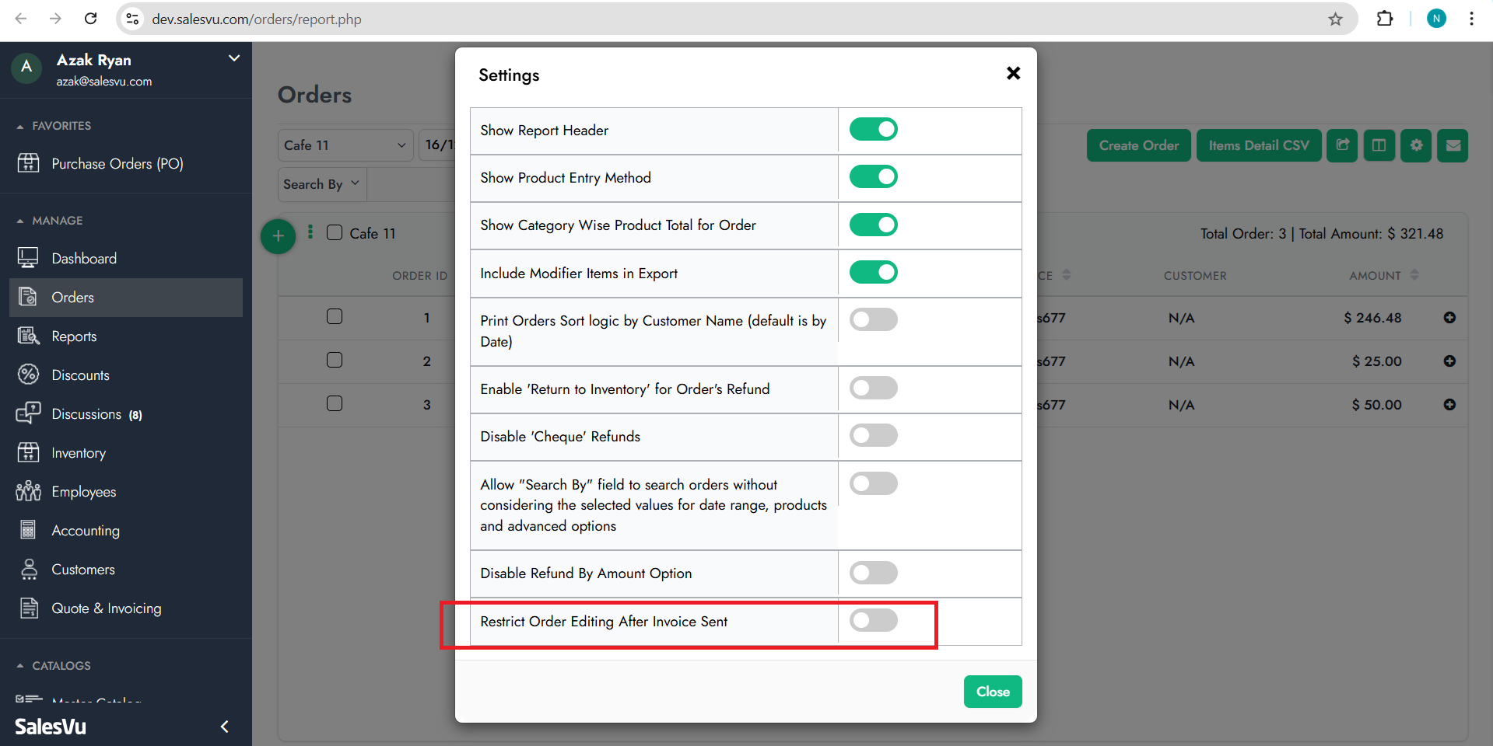Image resolution: width=1493 pixels, height=746 pixels.
Task: Disable the Show Report Header toggle
Action: click(x=873, y=129)
